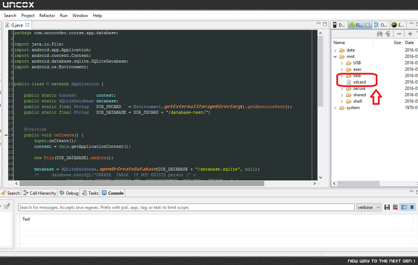Screen dimensions: 418x265
Task: Collapse the mnt folder node
Action: coord(335,56)
